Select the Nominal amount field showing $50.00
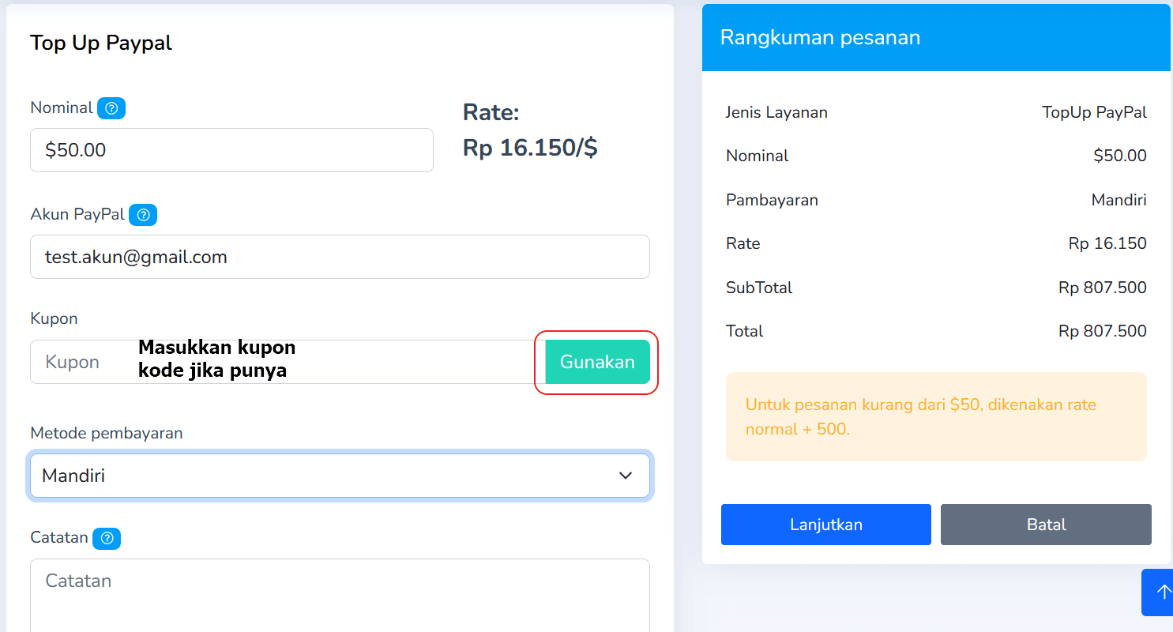 click(231, 149)
